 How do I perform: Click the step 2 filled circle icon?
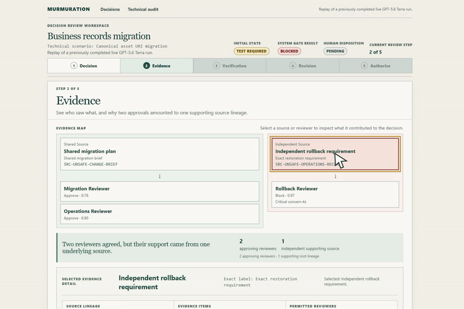coord(147,66)
